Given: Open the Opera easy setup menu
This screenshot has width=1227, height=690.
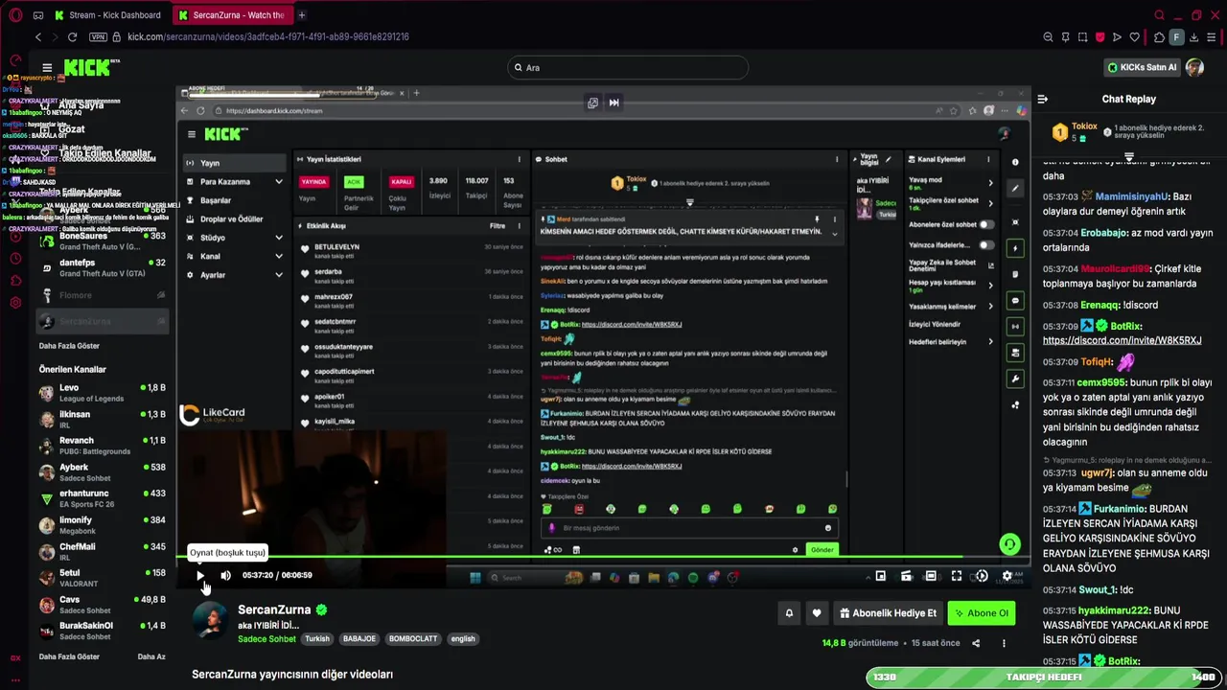Looking at the screenshot, I should (1212, 37).
